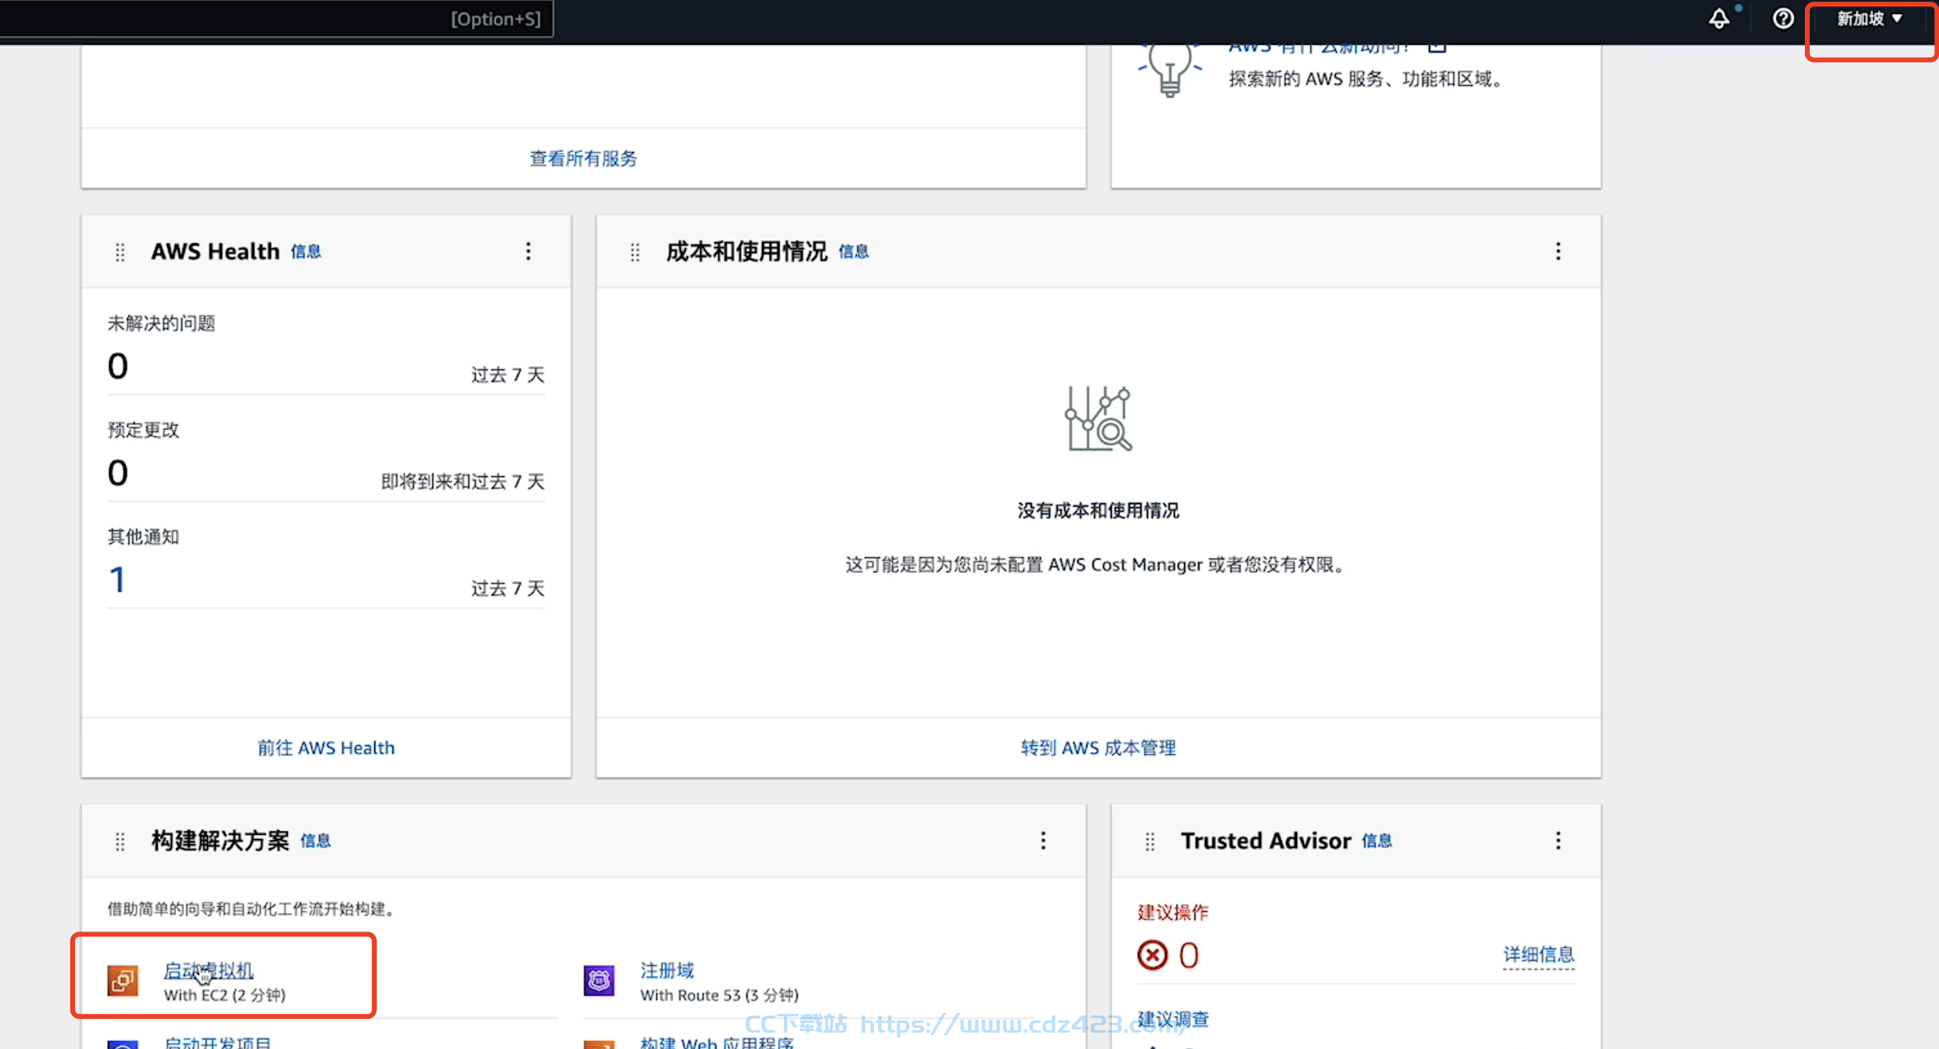Click 建议操作 label in Trusted Advisor
The width and height of the screenshot is (1939, 1049).
click(1173, 913)
